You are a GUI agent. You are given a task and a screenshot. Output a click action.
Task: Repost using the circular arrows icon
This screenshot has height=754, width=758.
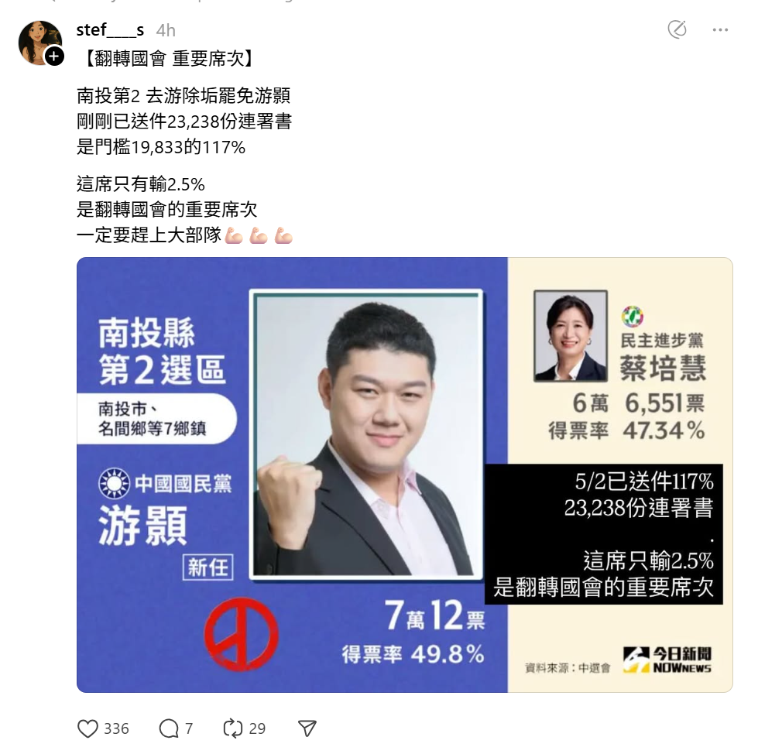[x=232, y=728]
